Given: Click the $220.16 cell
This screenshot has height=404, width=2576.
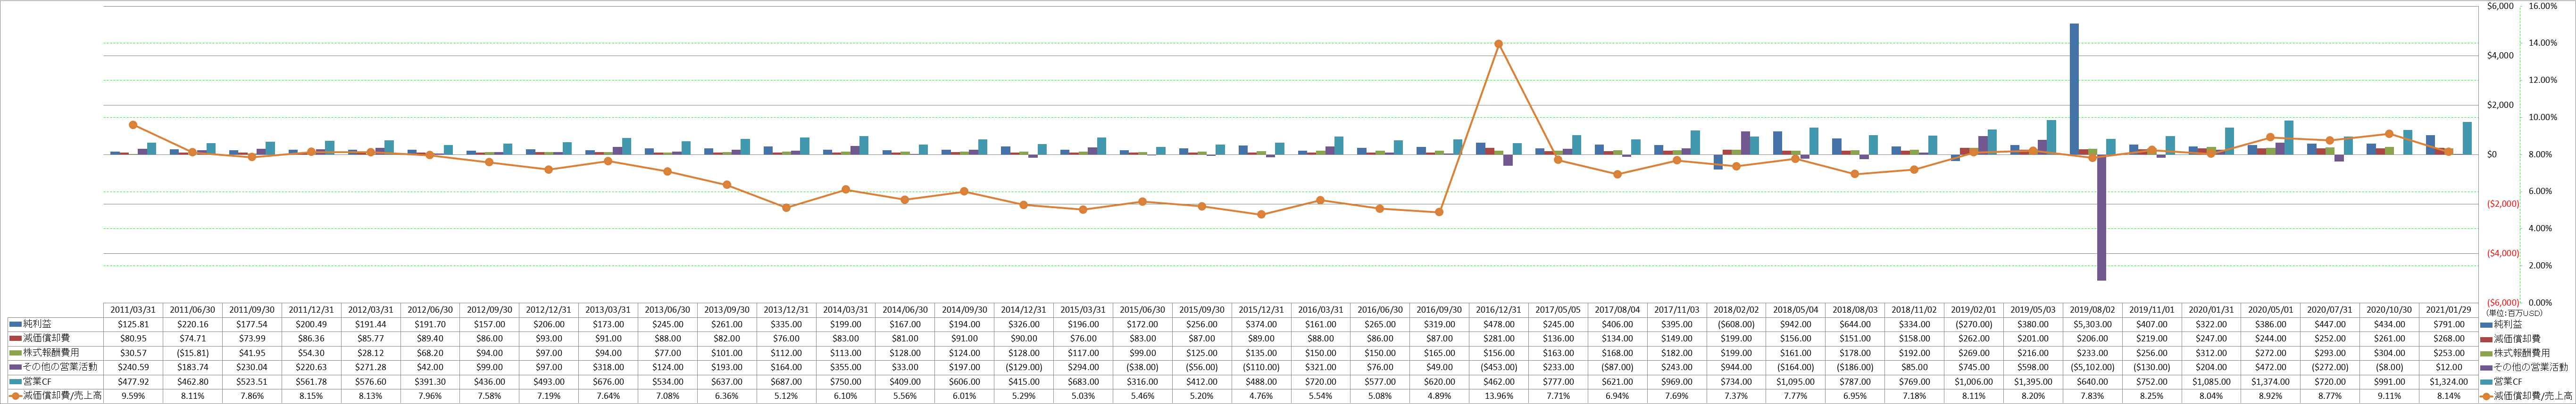Looking at the screenshot, I should (x=192, y=324).
